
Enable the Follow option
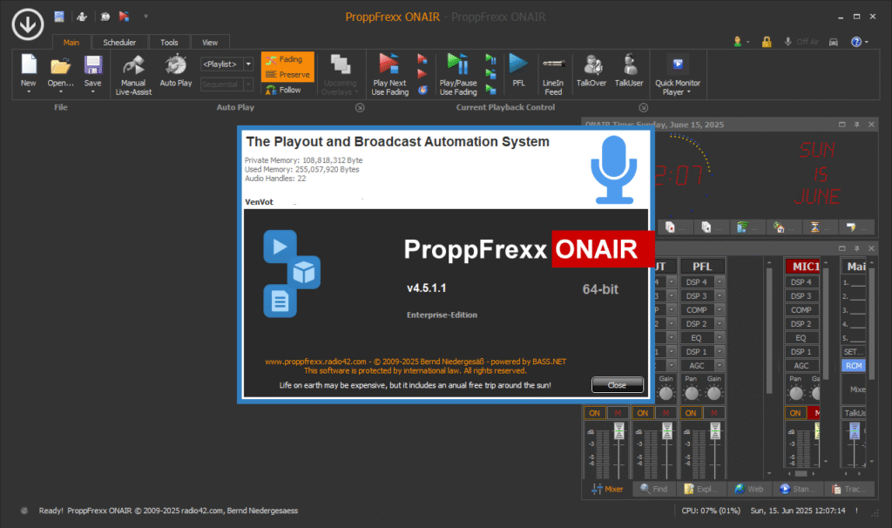click(x=285, y=90)
